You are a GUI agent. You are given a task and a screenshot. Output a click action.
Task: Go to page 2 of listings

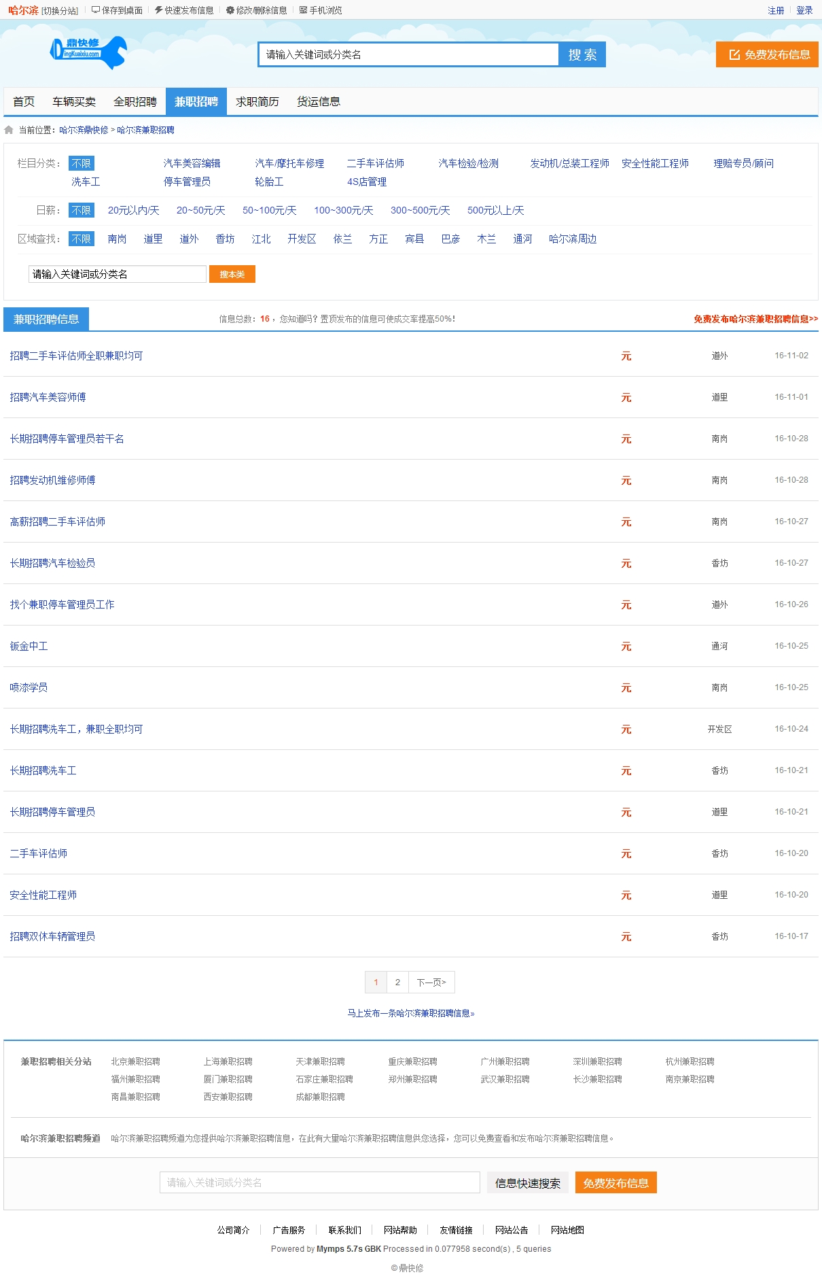point(397,983)
